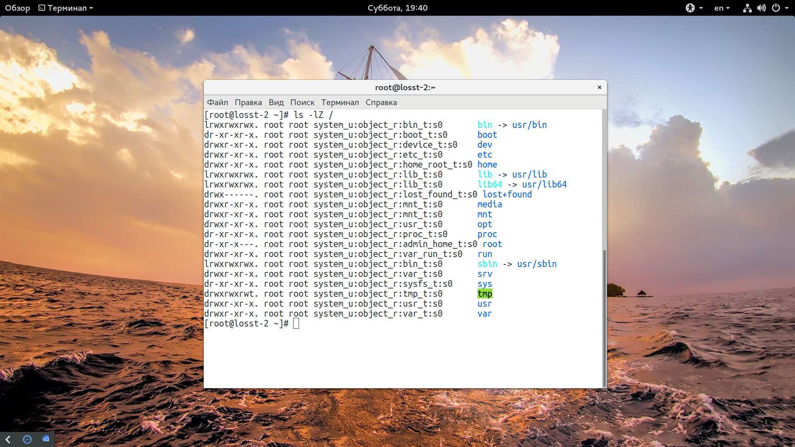Click the cyan 'bin' symlink name in the first row
795x447 pixels.
[485, 125]
